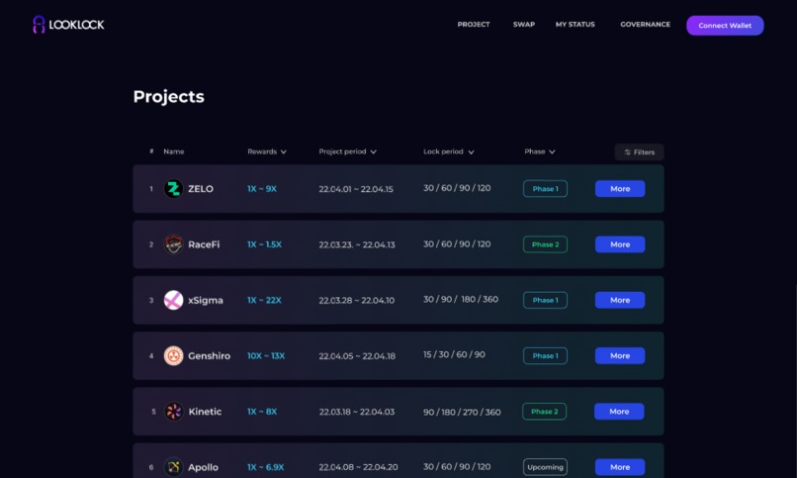Click period 22.03.28 ~ 22.04.10

click(356, 301)
